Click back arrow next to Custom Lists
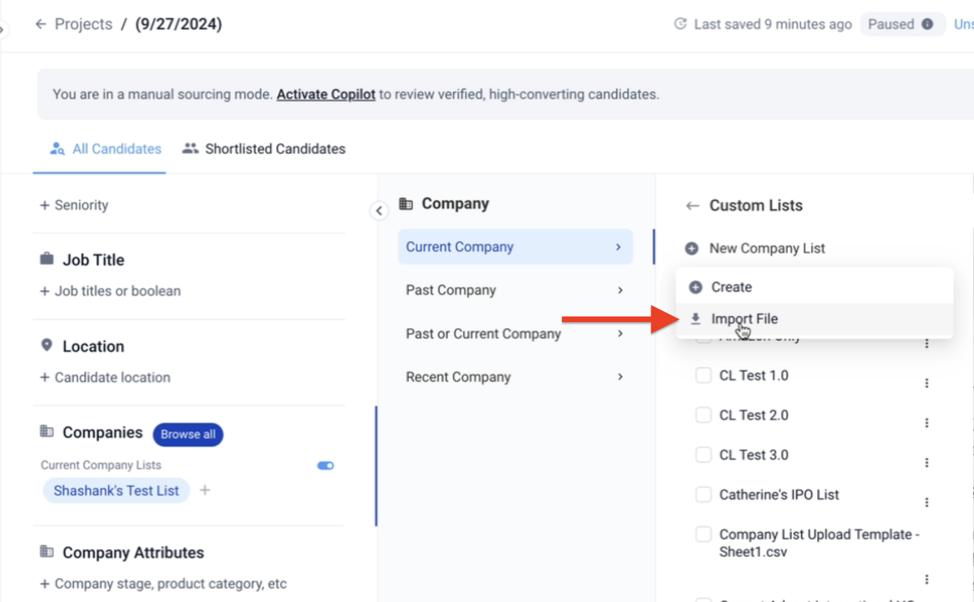The height and width of the screenshot is (602, 974). (692, 206)
